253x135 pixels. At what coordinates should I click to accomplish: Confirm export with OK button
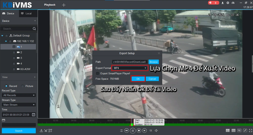pyautogui.click(x=138, y=79)
